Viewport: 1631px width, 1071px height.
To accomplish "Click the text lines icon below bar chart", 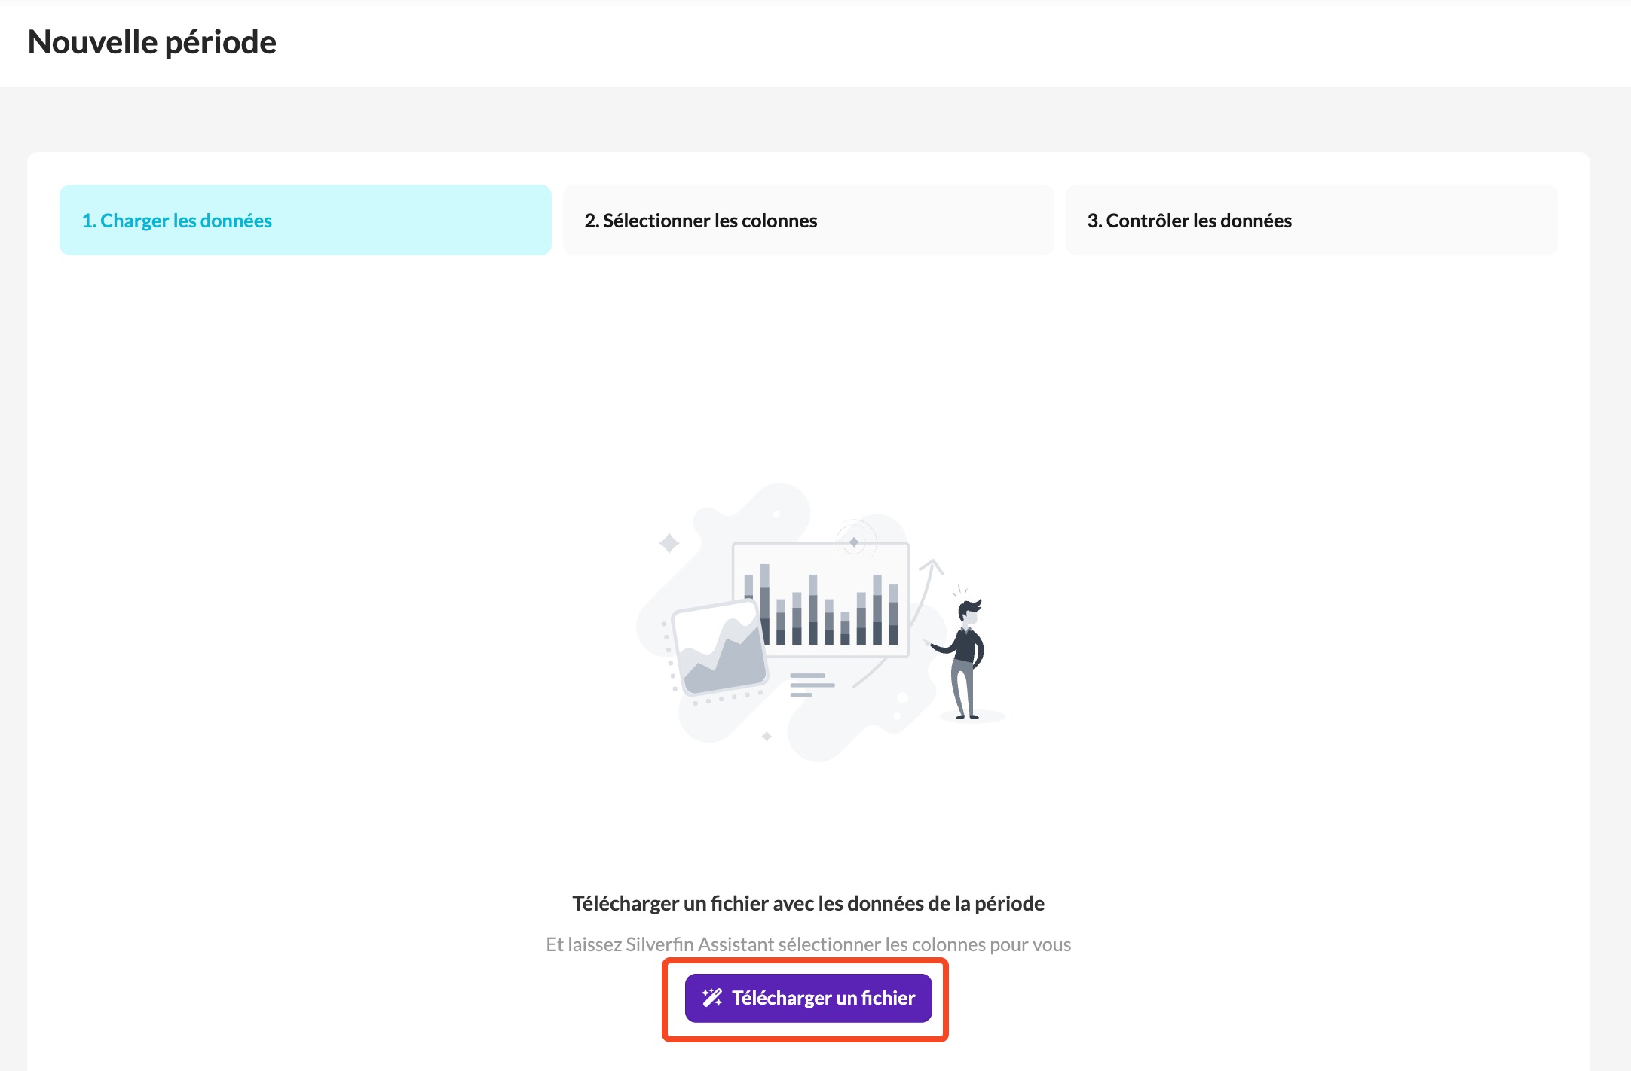I will [811, 685].
